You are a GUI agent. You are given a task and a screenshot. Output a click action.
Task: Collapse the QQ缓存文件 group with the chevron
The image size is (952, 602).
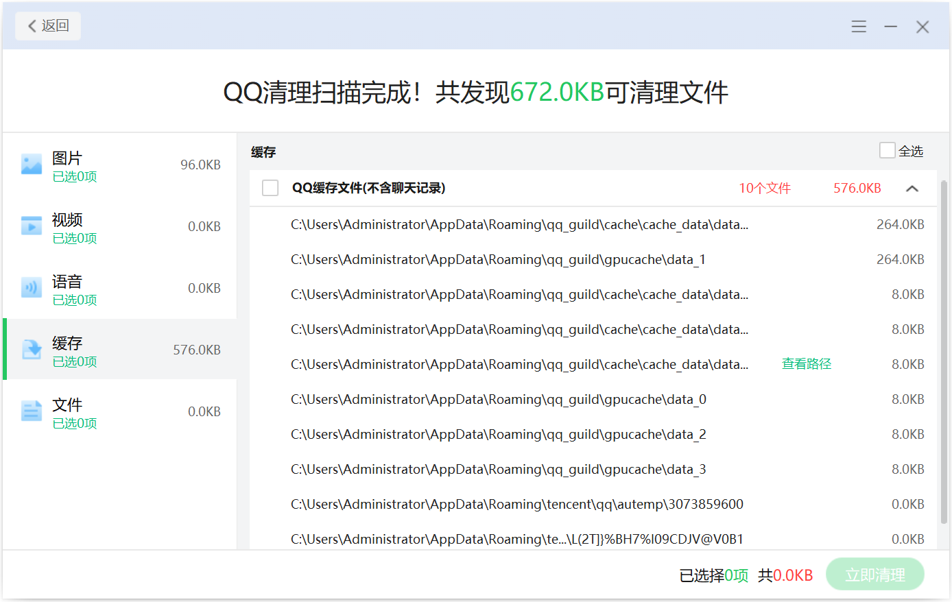(912, 189)
